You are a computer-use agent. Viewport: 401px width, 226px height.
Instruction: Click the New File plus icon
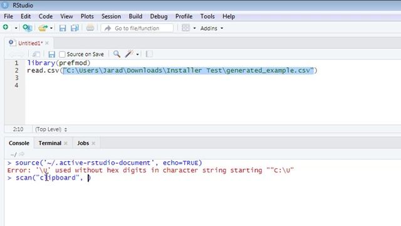[x=6, y=27]
